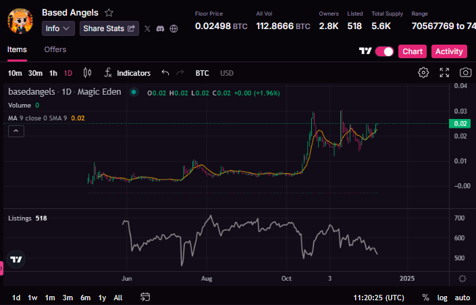Click the Based Angels collection title
The width and height of the screenshot is (476, 305).
(70, 13)
